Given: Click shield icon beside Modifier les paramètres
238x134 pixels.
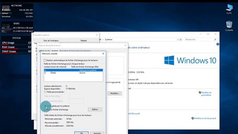Looking at the screenshot, I should (200, 93).
